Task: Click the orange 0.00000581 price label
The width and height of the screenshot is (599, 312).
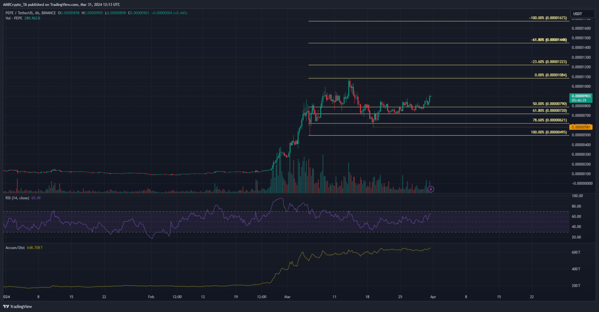Action: (581, 127)
